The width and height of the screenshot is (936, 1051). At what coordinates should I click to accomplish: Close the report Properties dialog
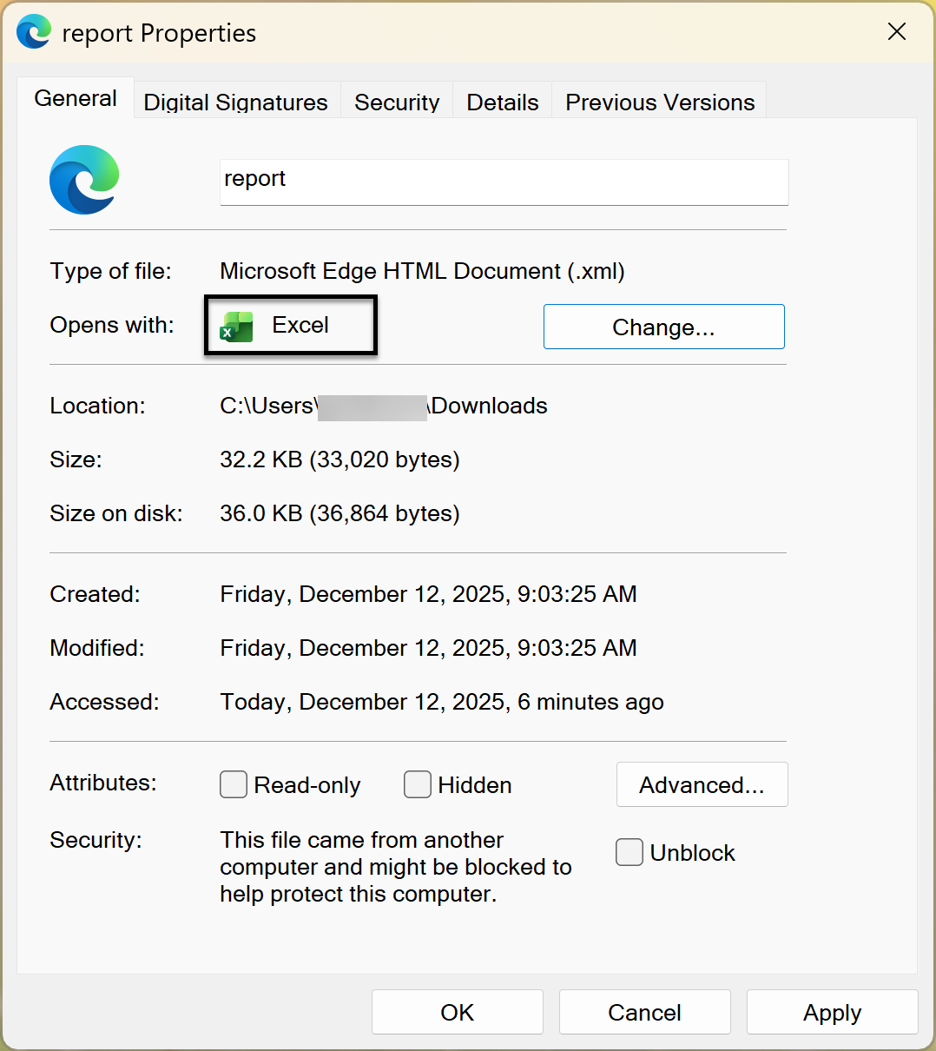[x=897, y=32]
